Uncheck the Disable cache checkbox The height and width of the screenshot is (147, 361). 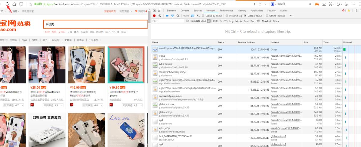point(245,16)
